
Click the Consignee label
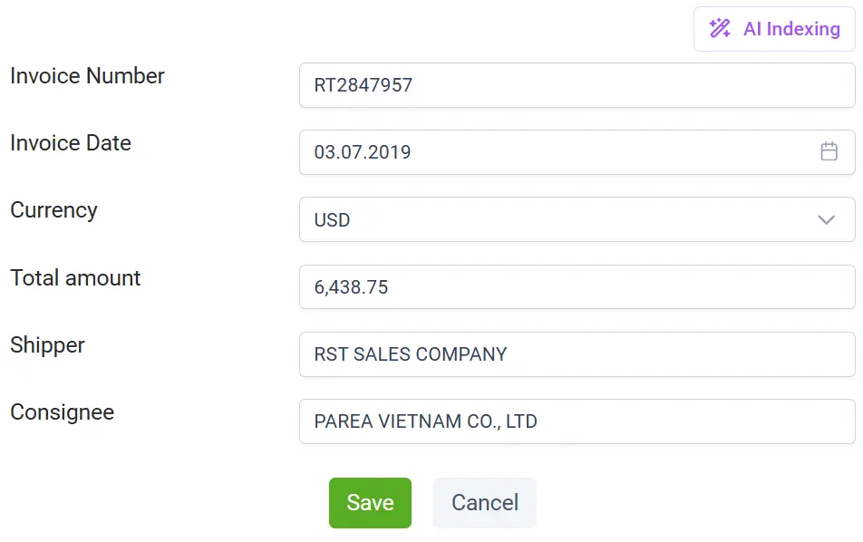click(x=62, y=412)
